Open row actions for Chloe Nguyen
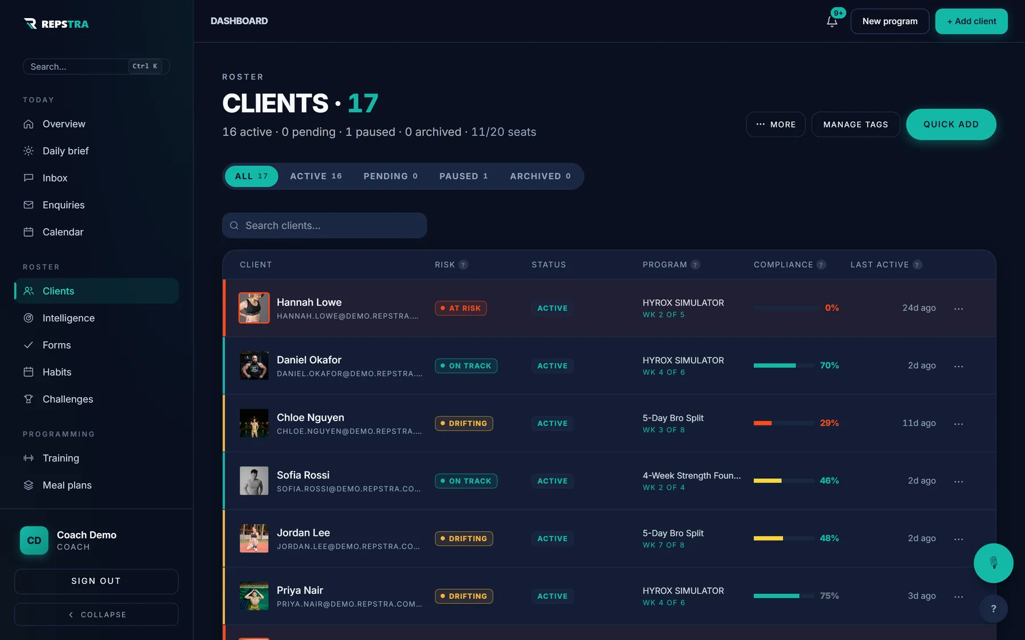Screen dimensions: 1025x640 (958, 423)
